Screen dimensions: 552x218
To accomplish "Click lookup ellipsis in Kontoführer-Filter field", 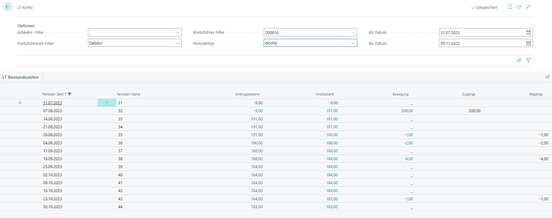I will point(353,33).
